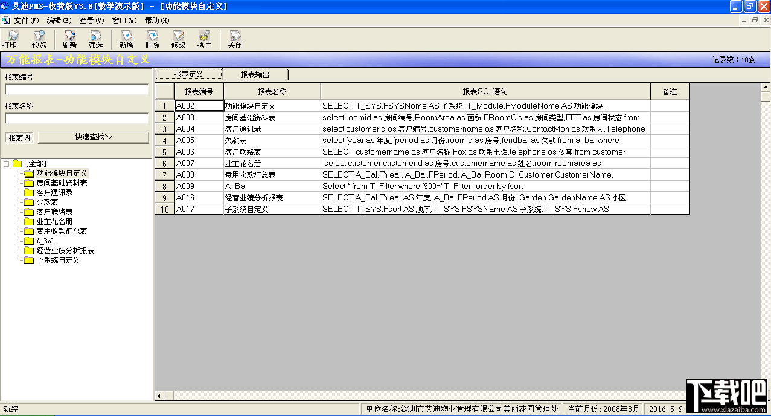Select the A002 cell in the grid

point(199,106)
